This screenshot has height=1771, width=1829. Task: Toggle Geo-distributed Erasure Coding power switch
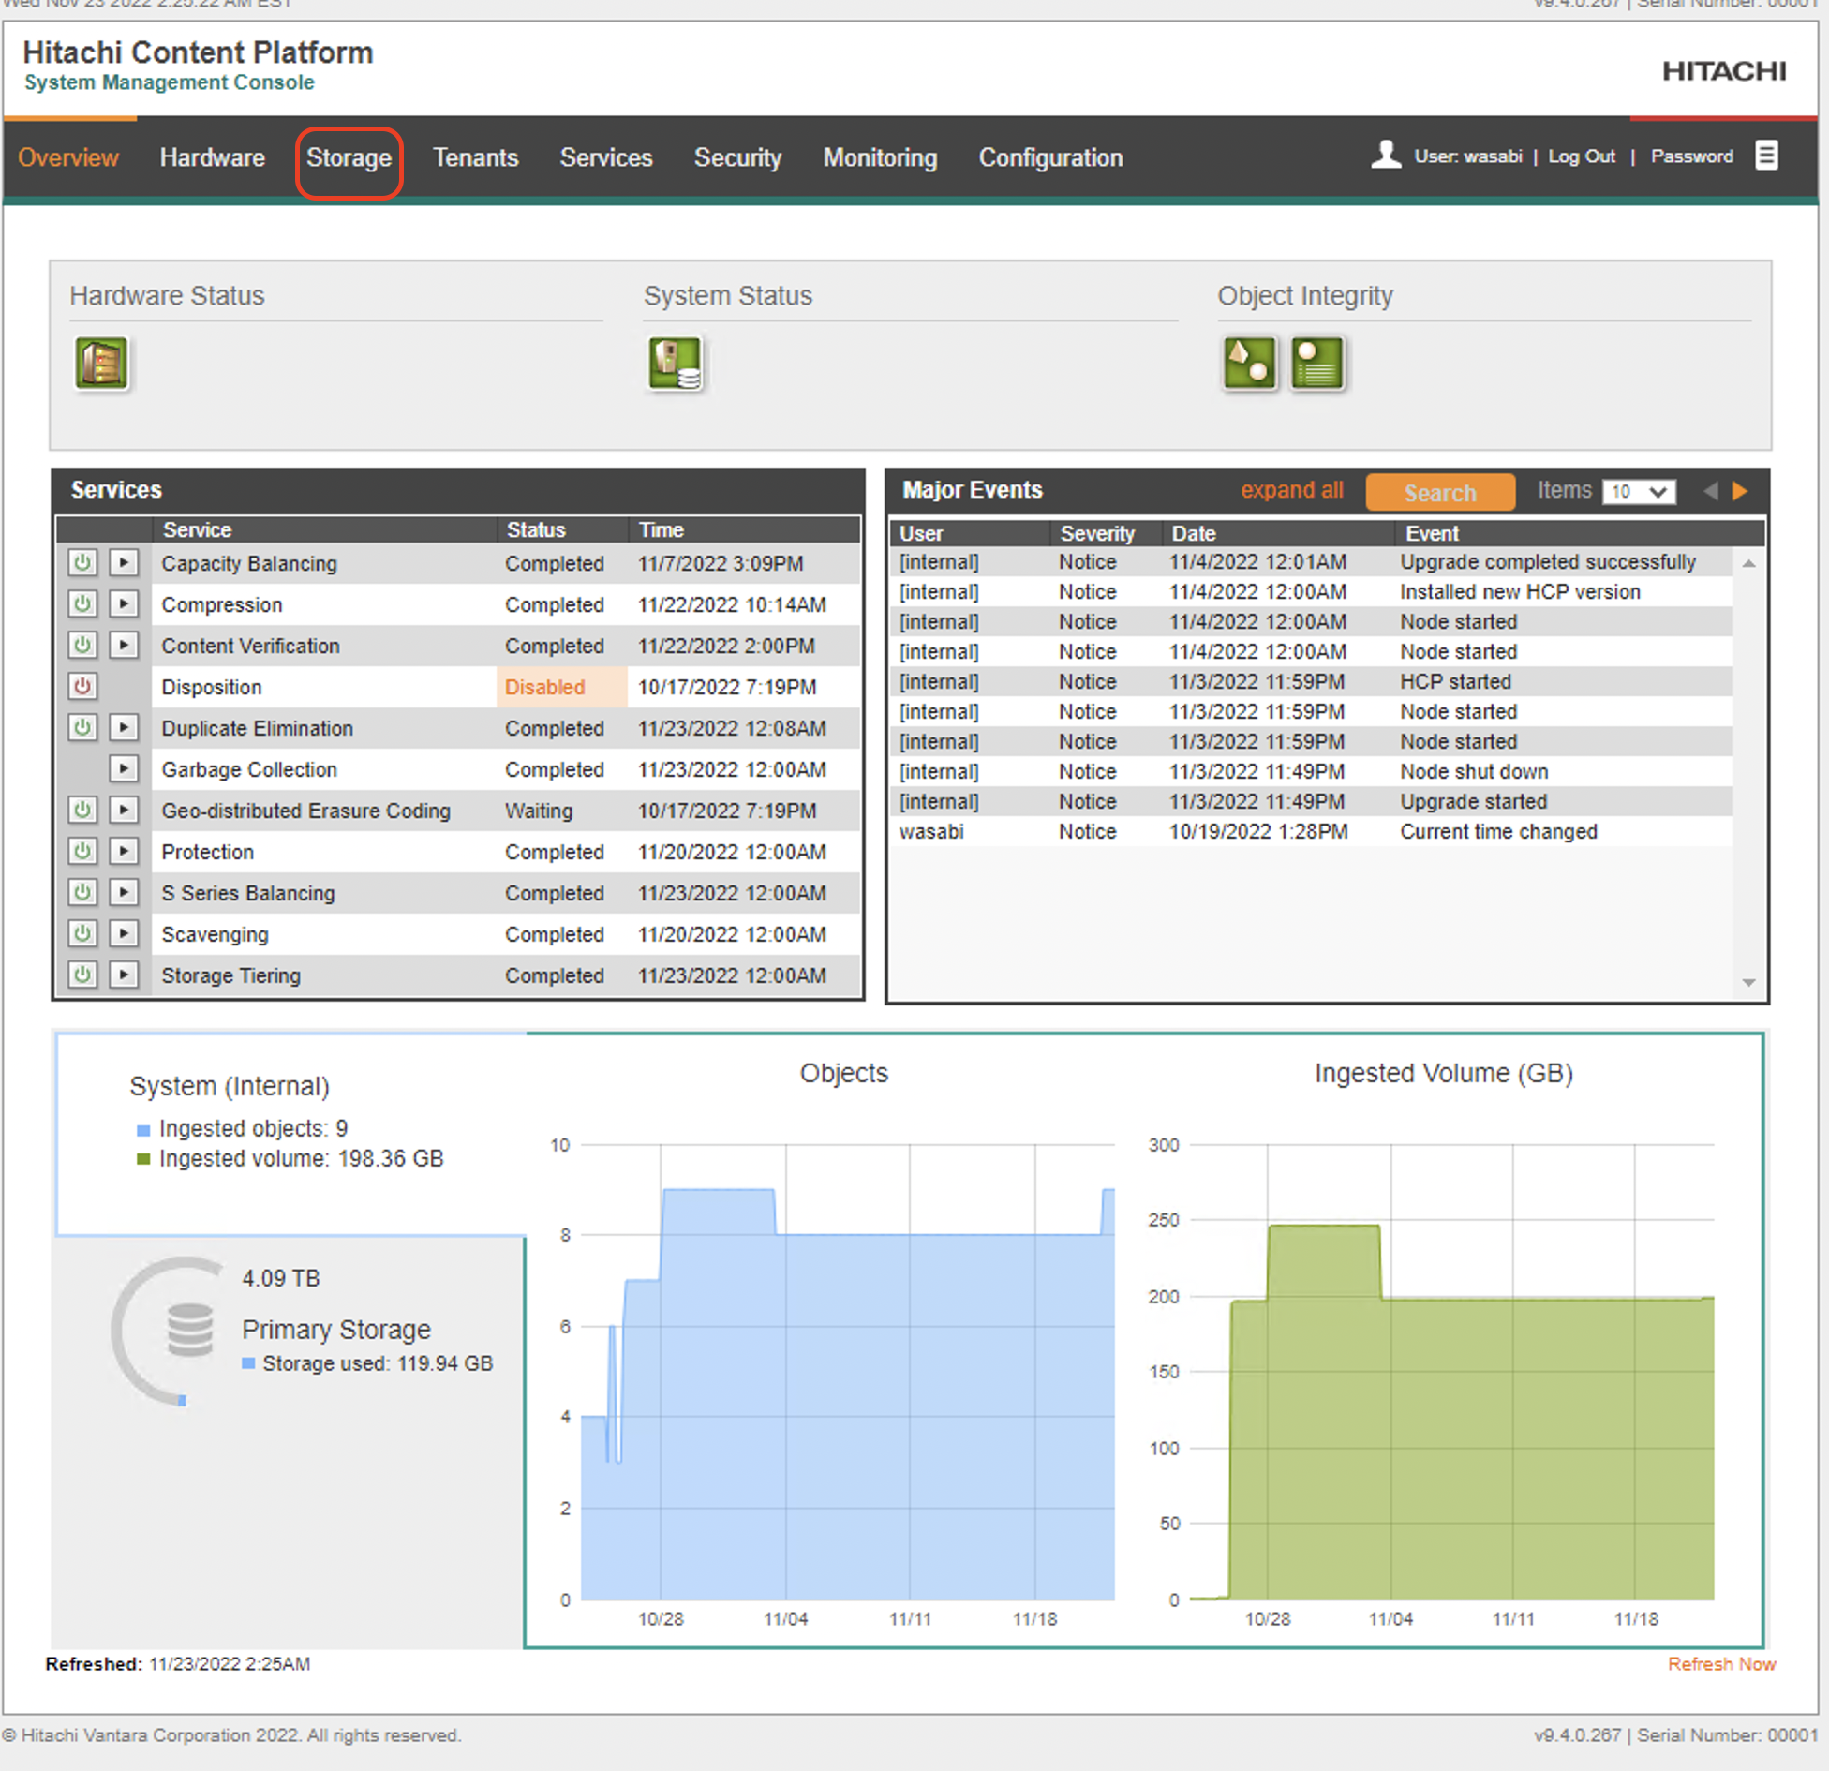pos(82,811)
